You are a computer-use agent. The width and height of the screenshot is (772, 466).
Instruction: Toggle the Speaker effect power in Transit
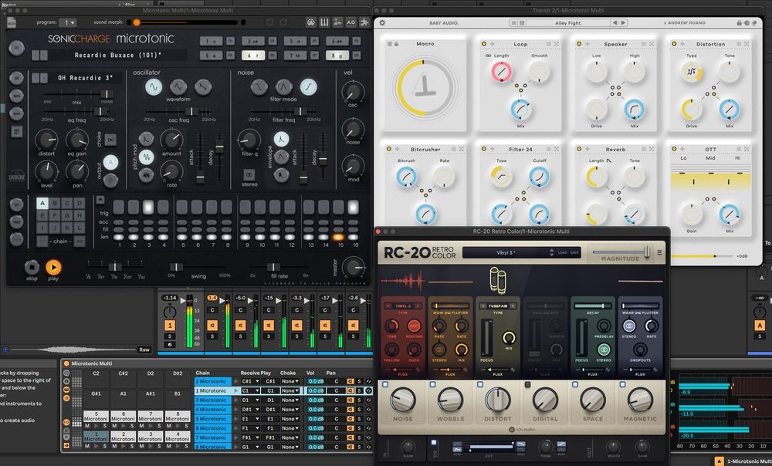point(579,44)
